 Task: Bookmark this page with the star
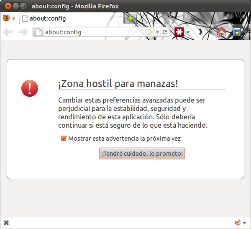[142, 32]
